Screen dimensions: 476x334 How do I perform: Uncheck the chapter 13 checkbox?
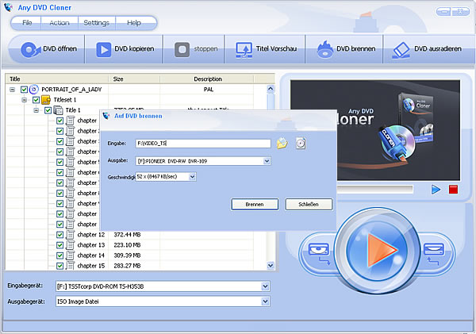point(59,245)
